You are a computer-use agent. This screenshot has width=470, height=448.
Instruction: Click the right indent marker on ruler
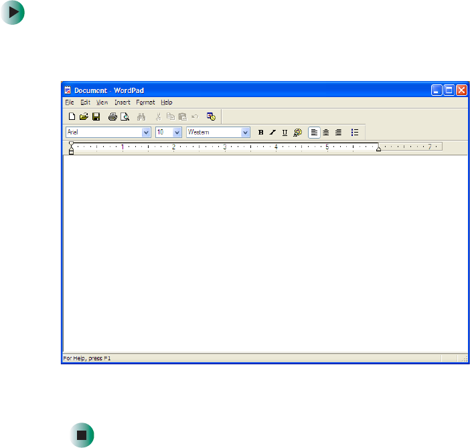click(x=378, y=149)
